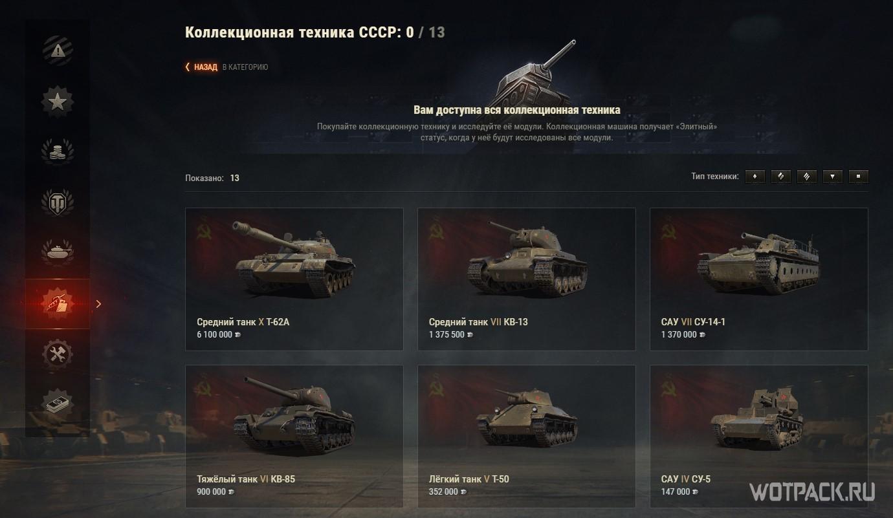893x518 pixels.
Task: Select the КВ-85 heavy tank card
Action: pos(294,437)
